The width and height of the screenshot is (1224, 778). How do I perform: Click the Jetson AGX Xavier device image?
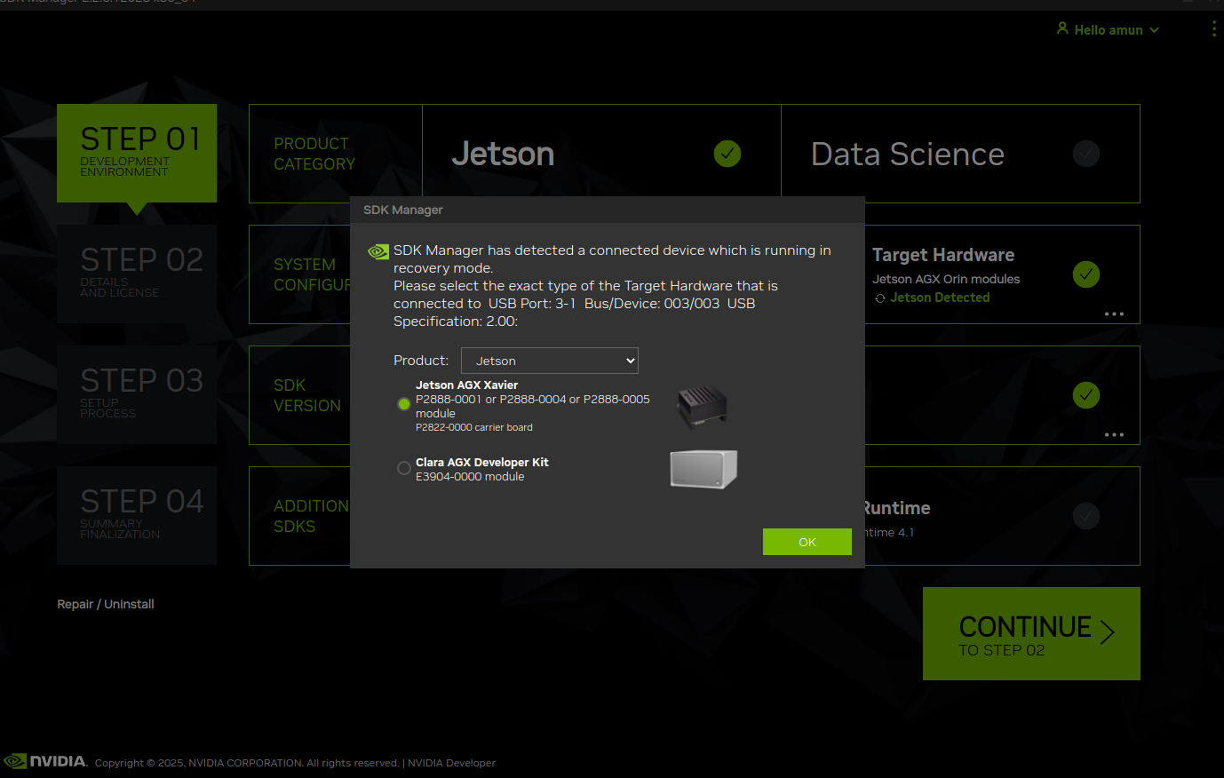(703, 407)
